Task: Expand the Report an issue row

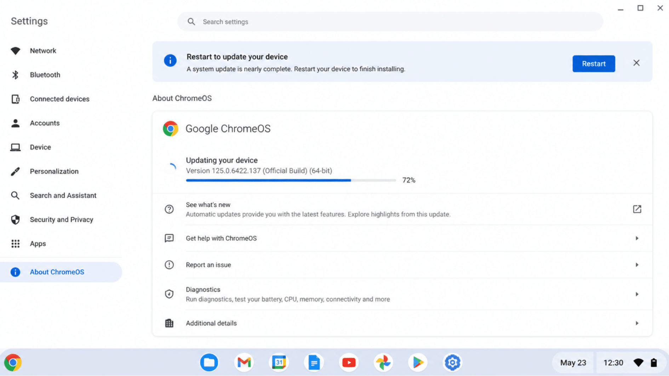Action: pyautogui.click(x=637, y=265)
